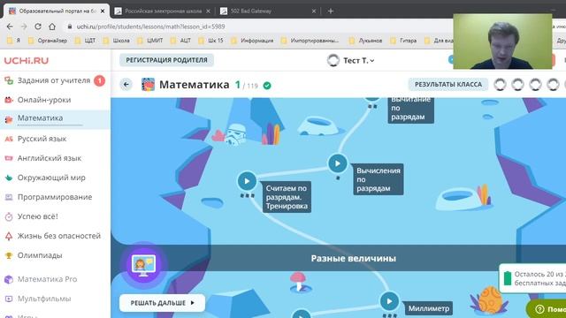Click the third ring after РЕЗУЛЬТАТЫ КЛАССА
This screenshot has height=318, width=566.
[x=535, y=85]
